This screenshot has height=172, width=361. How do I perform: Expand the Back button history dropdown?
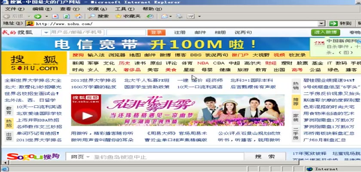tap(29, 16)
